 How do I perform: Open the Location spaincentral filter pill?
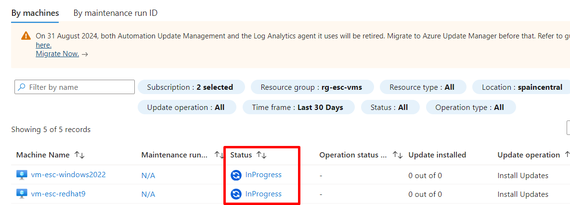click(x=521, y=87)
